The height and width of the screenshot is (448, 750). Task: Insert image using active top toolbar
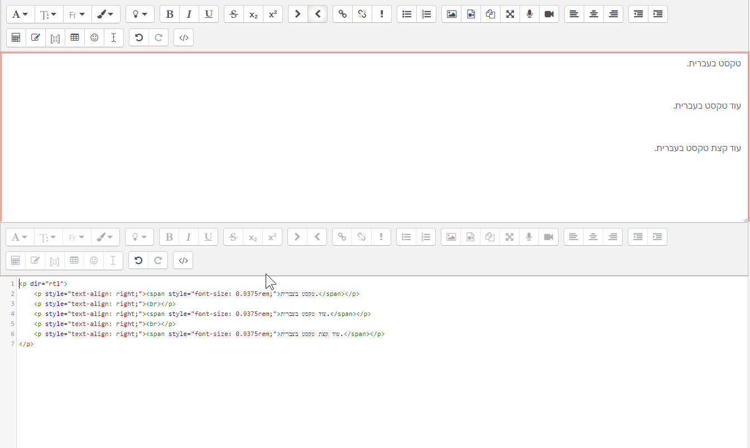pos(451,14)
